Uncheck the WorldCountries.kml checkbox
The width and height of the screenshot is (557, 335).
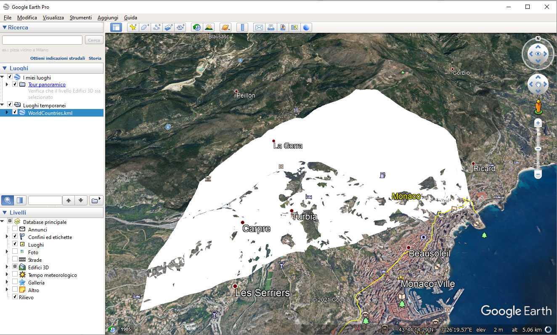15,112
